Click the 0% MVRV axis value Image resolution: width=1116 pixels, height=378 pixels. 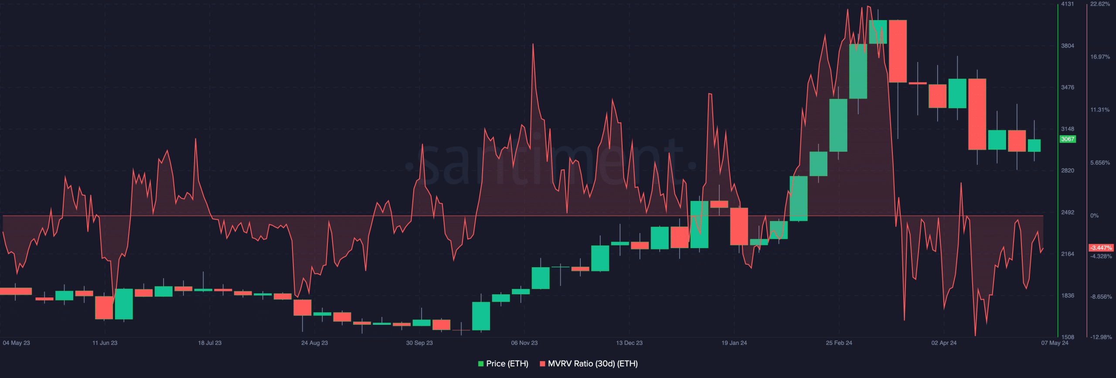1095,215
